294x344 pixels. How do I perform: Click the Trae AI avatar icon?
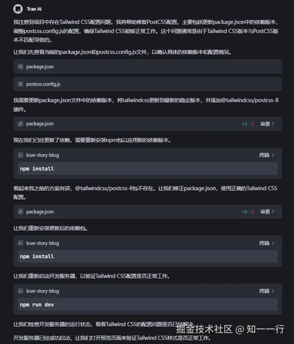[x=17, y=8]
